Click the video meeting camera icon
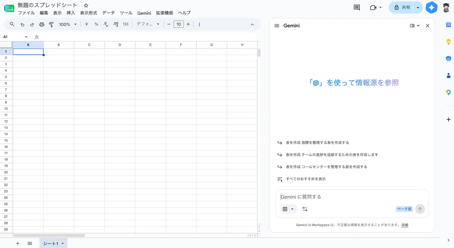The image size is (454, 248). 373,8
